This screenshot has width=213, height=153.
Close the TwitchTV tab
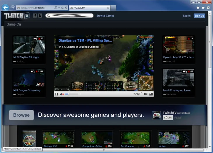[x=108, y=8]
